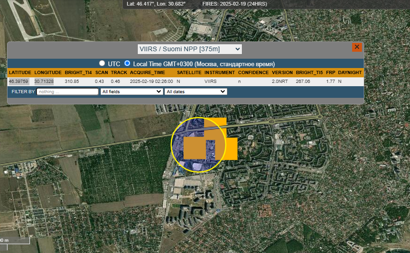Click the FRP value 1.77
This screenshot has width=410, height=253.
331,82
